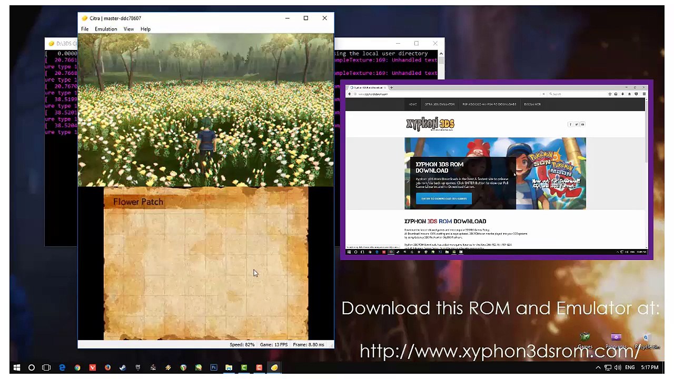Open the red V icon on taskbar
This screenshot has width=674, height=379.
pyautogui.click(x=93, y=367)
